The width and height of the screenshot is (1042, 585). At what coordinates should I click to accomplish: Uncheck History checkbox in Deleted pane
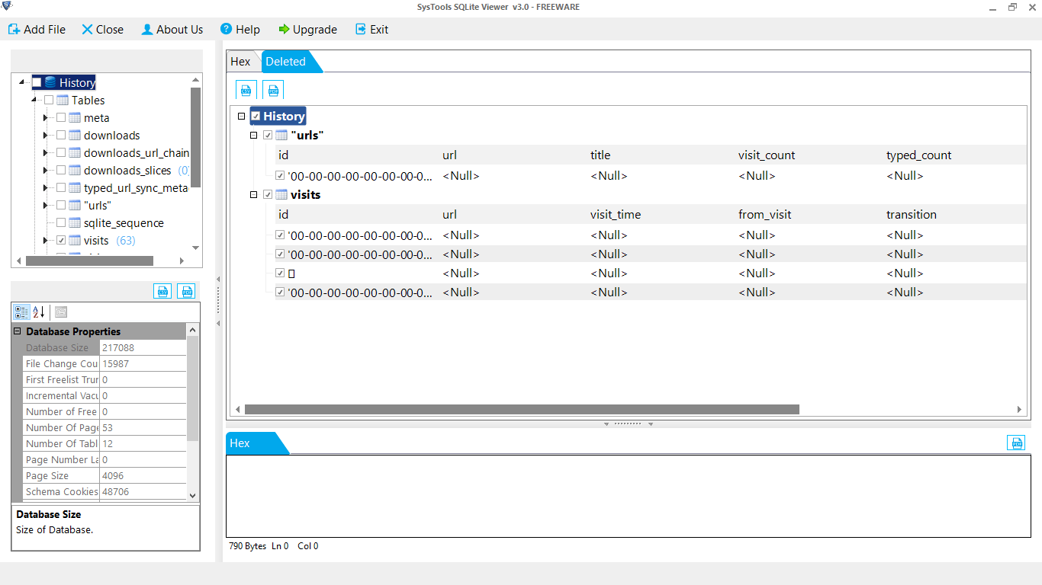click(x=256, y=116)
